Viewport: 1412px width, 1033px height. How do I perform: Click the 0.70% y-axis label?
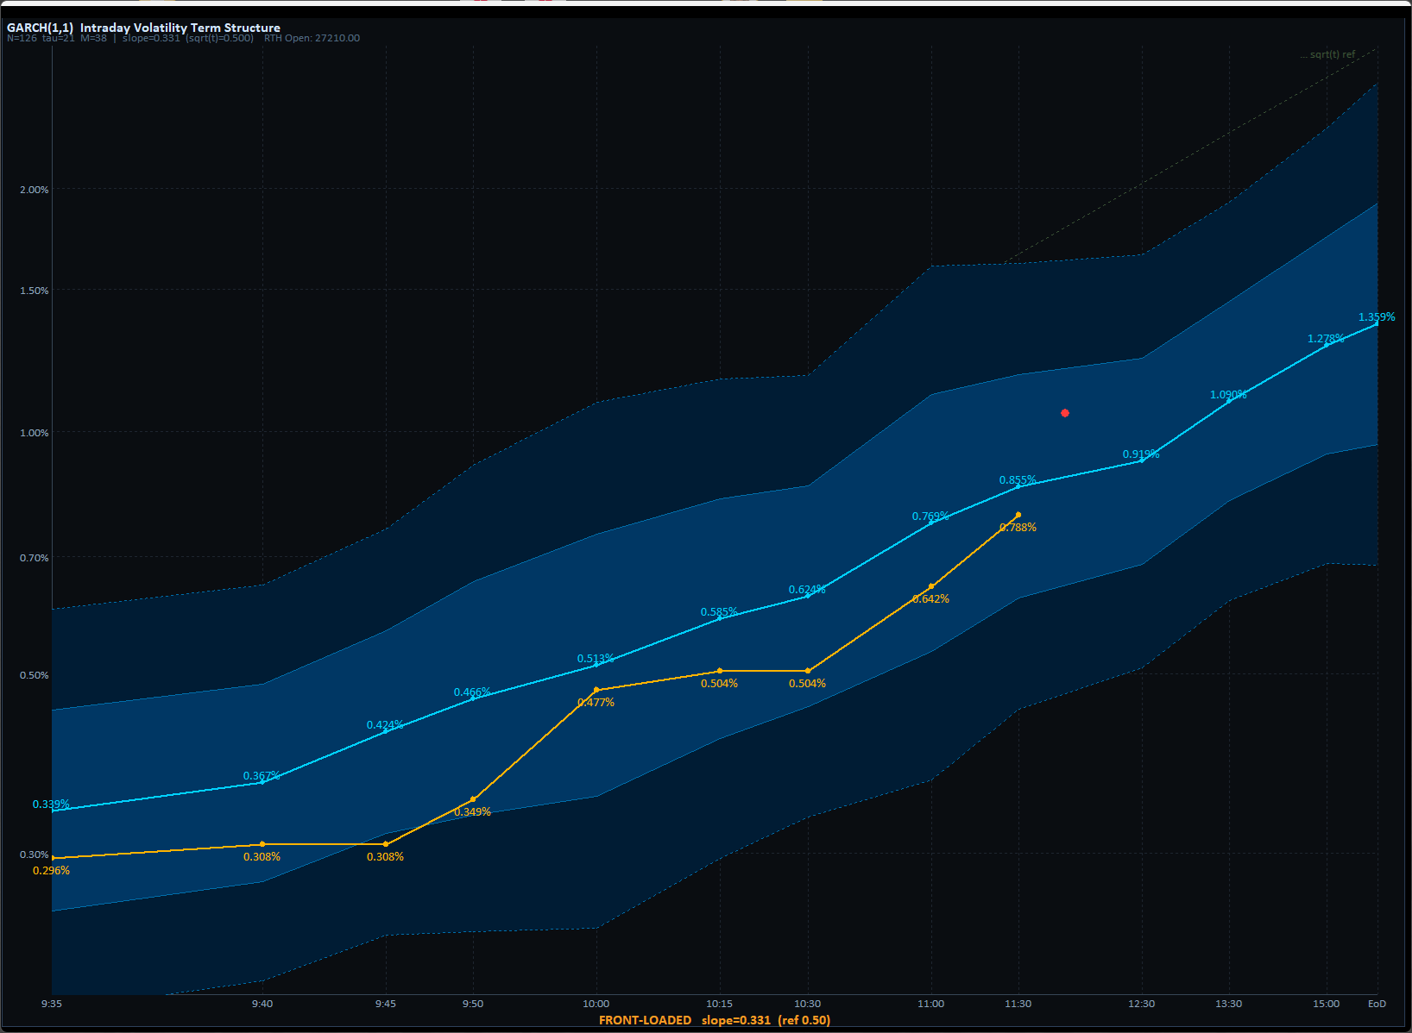click(x=35, y=558)
